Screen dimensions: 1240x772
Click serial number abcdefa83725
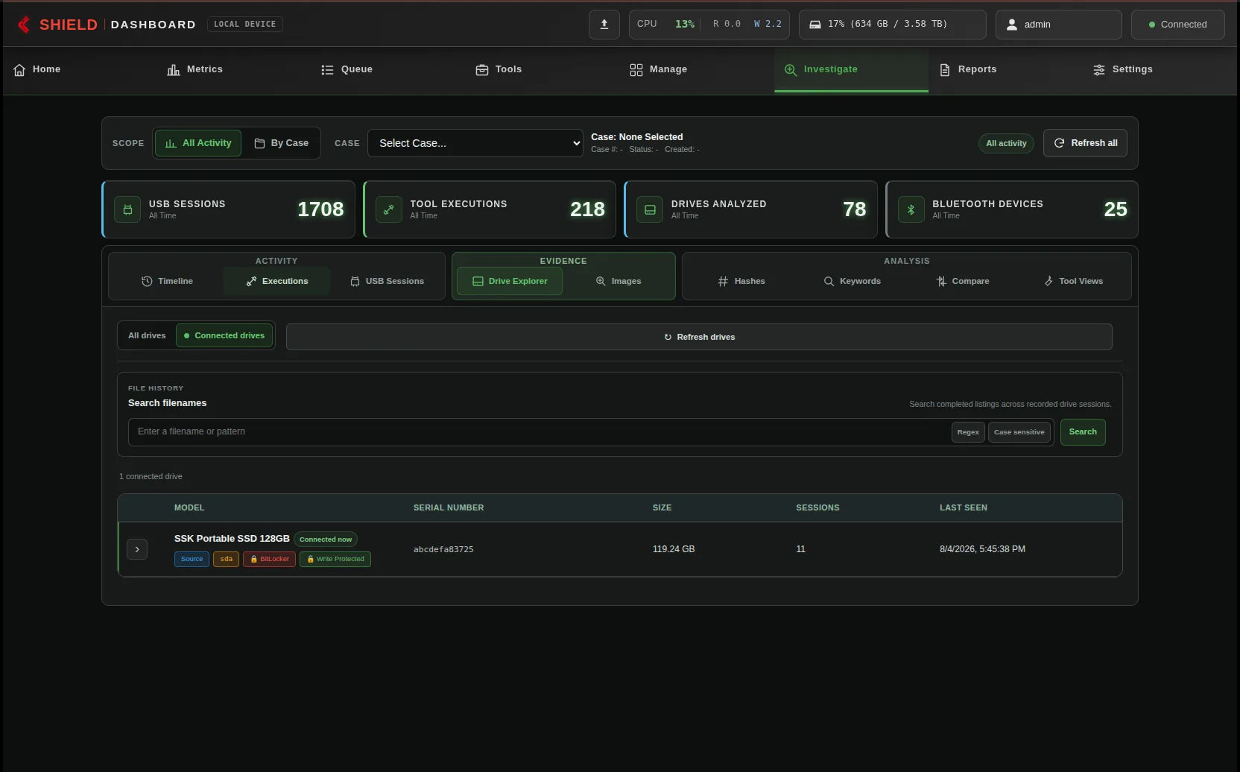click(x=443, y=549)
